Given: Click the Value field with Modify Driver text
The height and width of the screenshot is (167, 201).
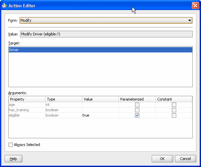Looking at the screenshot, I should (x=106, y=34).
